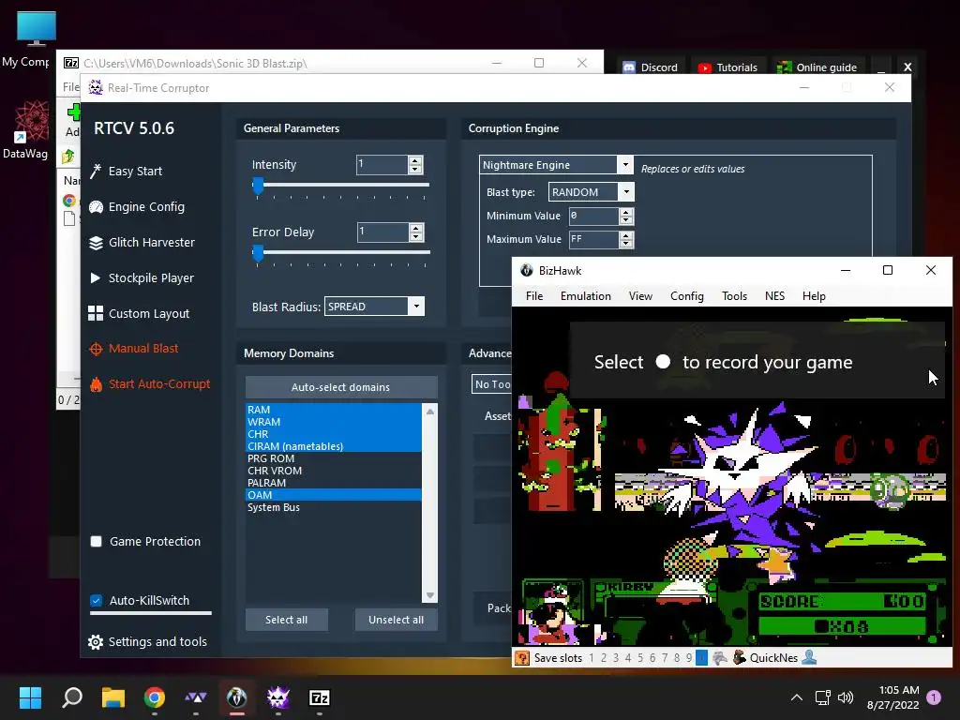Image resolution: width=960 pixels, height=720 pixels.
Task: Deselect OAM memory domain
Action: (x=333, y=495)
